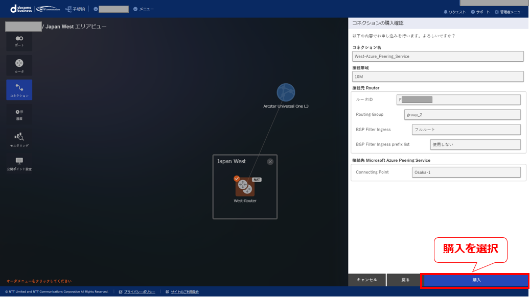Viewport: 530px width, 297px height.
Task: Click the 接続元 Router section heading
Action: 366,88
